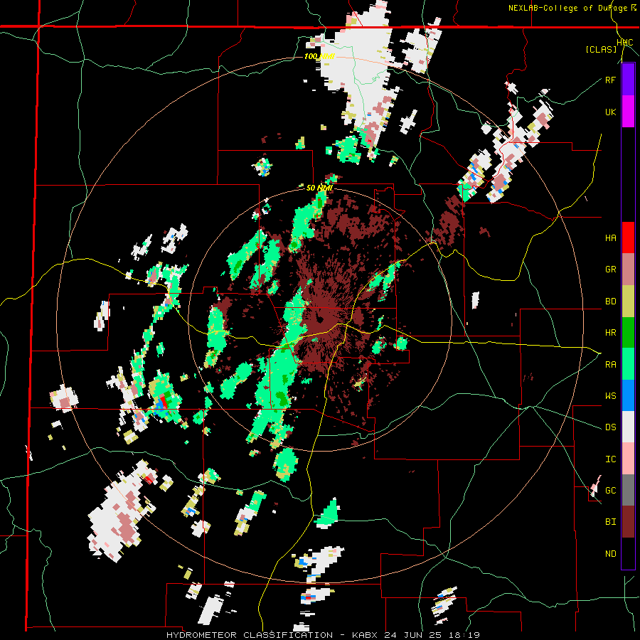640x640 pixels.
Task: Select the IC pink legend swatch
Action: click(x=628, y=459)
